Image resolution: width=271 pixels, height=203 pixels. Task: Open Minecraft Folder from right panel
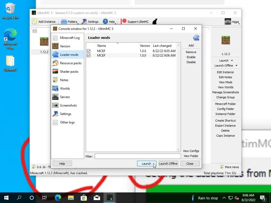[x=225, y=104]
